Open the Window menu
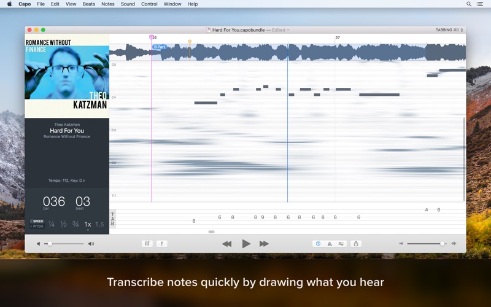The image size is (491, 307). tap(172, 4)
